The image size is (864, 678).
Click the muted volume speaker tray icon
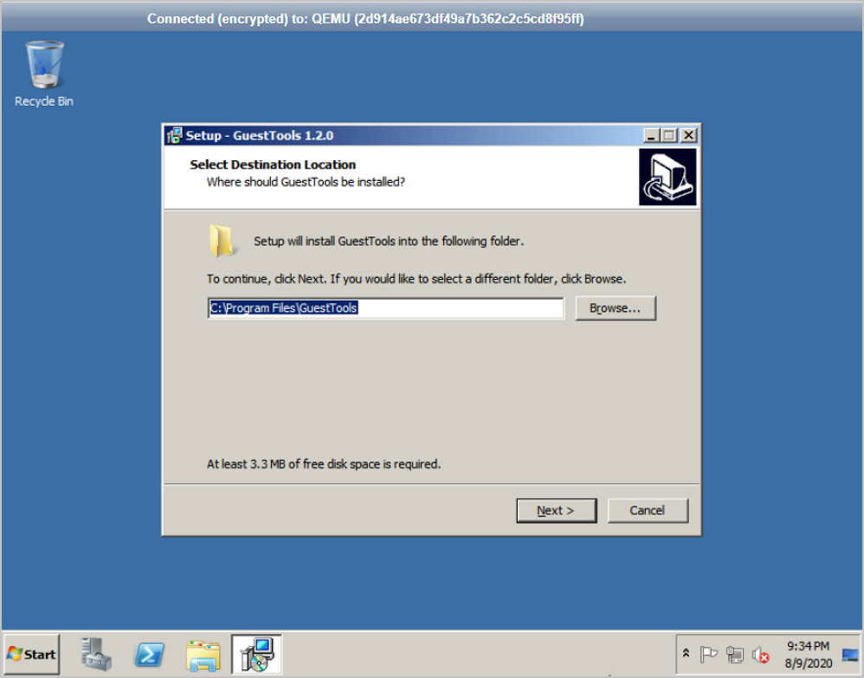coord(760,655)
